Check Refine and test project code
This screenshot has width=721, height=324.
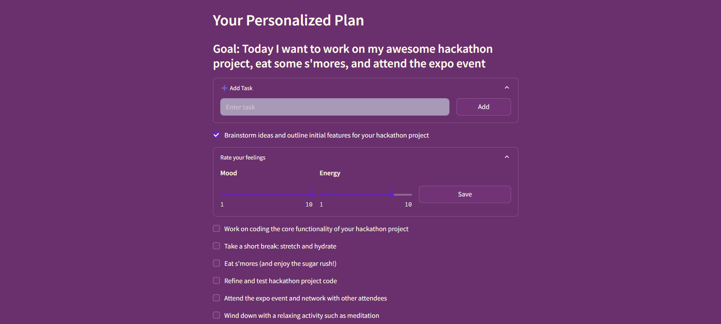(x=216, y=281)
